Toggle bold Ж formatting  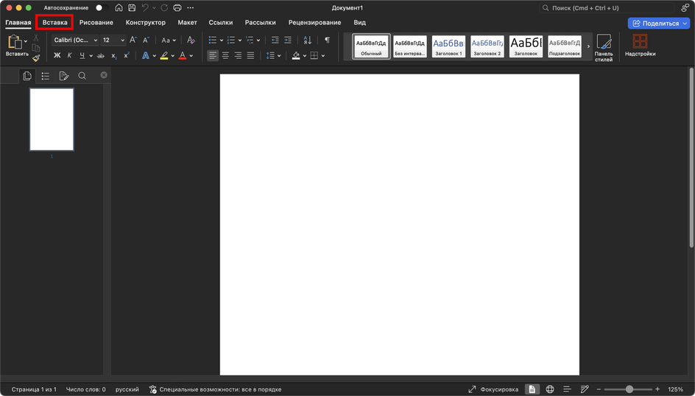[57, 55]
